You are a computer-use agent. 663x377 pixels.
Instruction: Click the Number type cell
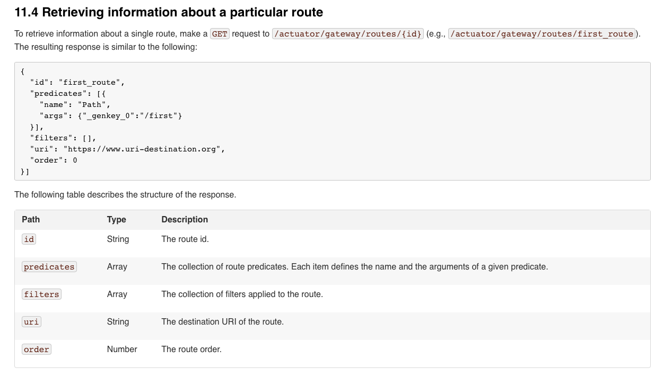coord(122,349)
